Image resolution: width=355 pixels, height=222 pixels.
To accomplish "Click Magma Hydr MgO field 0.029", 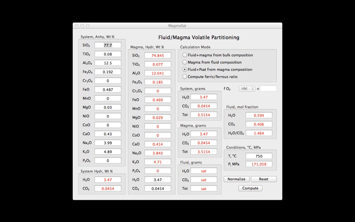I will point(158,118).
